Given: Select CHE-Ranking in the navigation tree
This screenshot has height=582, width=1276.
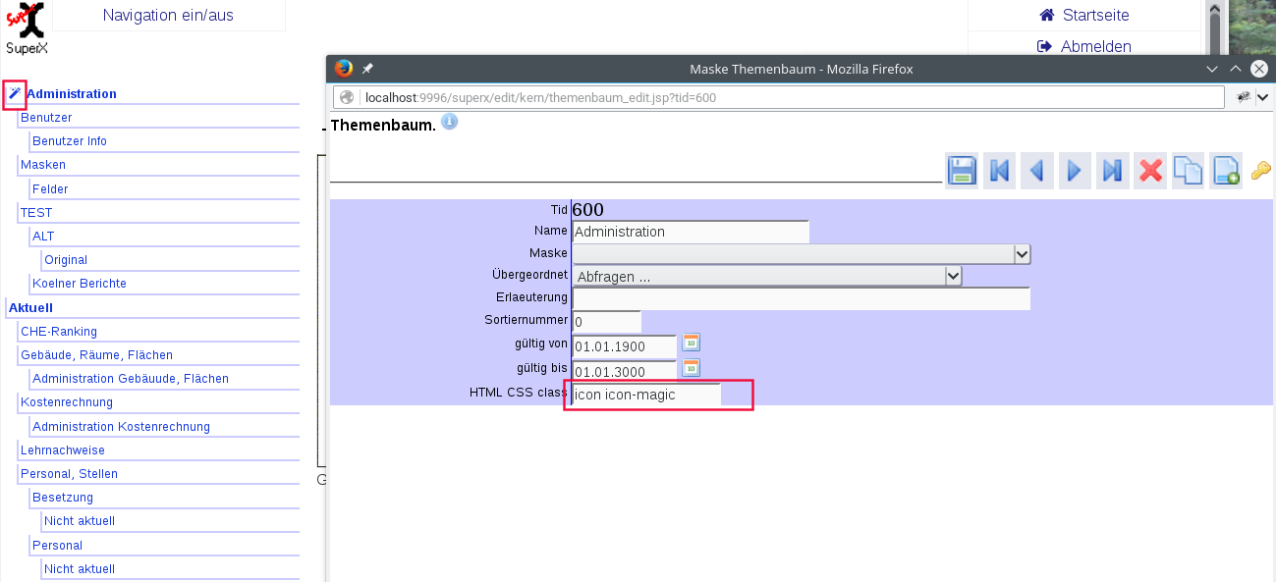Looking at the screenshot, I should pos(59,332).
